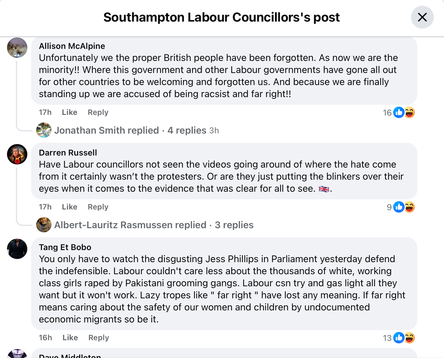Open Allison McAlpine's name link
Viewport: 444px width, 358px height.
point(72,46)
